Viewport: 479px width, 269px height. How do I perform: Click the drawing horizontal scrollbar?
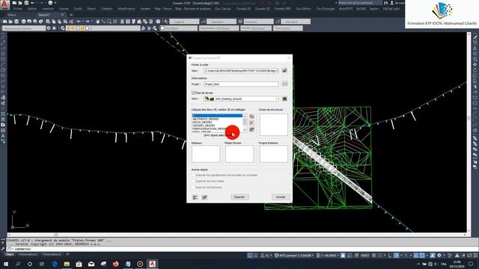click(x=237, y=235)
